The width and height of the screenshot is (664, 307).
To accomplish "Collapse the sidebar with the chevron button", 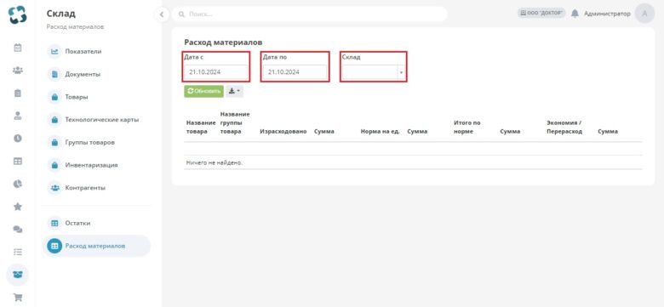I will click(162, 14).
